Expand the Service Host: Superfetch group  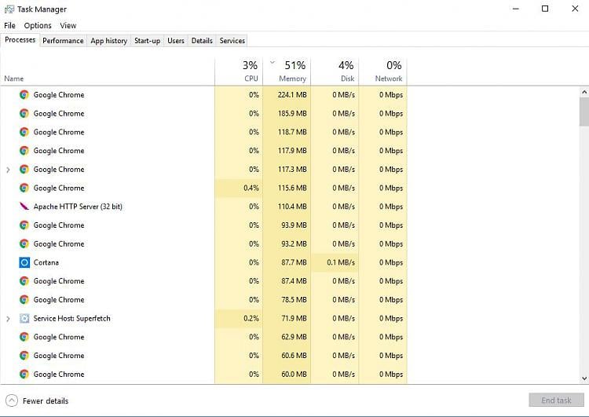[8, 319]
